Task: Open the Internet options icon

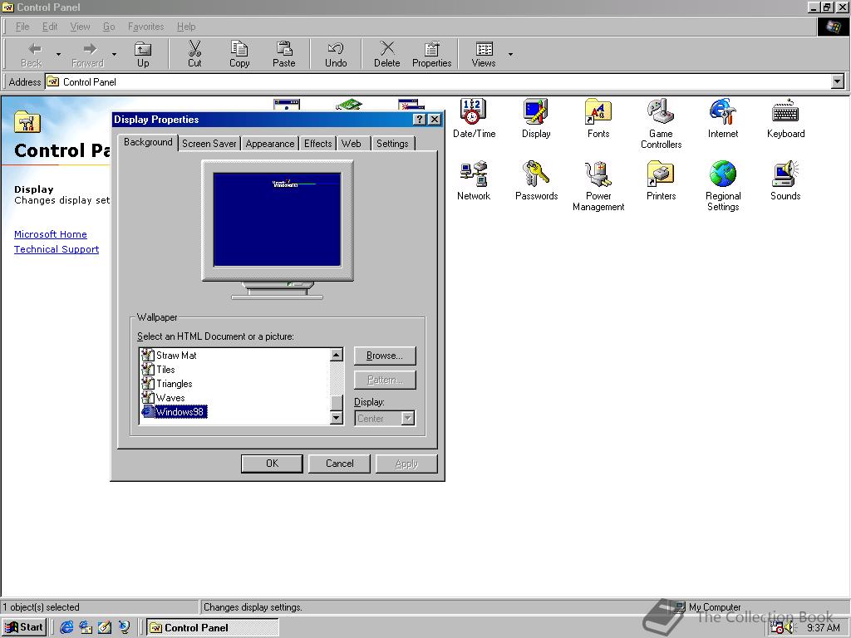Action: tap(723, 118)
